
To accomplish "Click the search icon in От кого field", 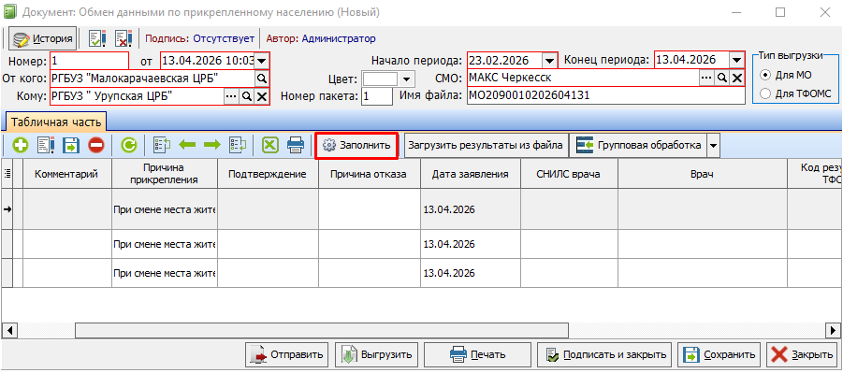I will pos(261,79).
